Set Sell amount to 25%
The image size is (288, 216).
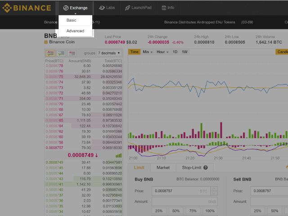[257, 211]
